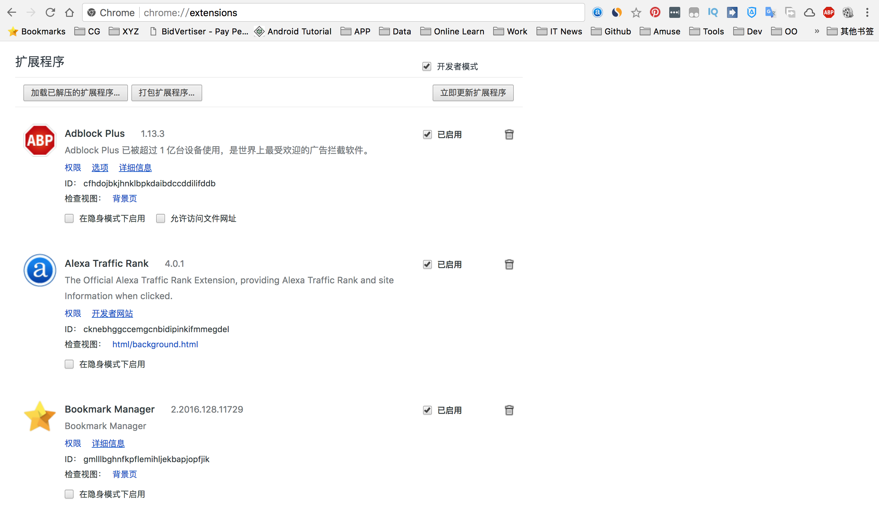879x524 pixels.
Task: Click the blue arrow extension icon
Action: tap(732, 13)
